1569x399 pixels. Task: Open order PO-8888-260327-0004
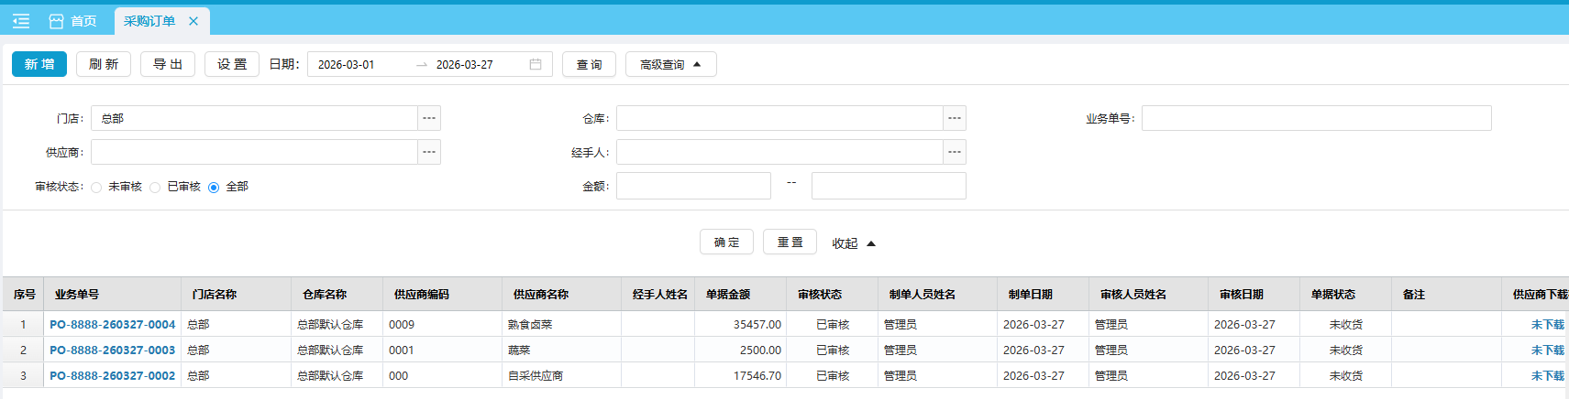tap(112, 324)
